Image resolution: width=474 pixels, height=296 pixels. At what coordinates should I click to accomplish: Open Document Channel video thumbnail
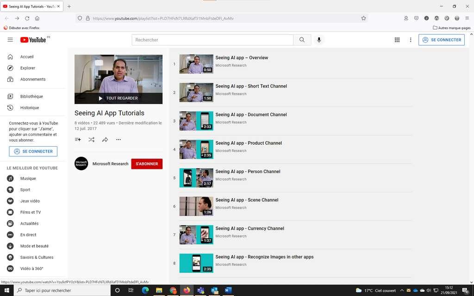tap(196, 121)
